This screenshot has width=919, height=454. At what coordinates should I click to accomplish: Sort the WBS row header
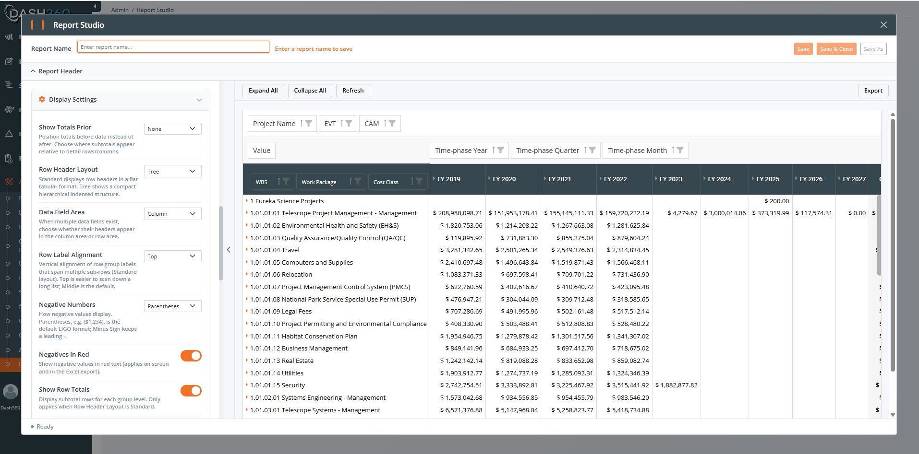coord(278,181)
